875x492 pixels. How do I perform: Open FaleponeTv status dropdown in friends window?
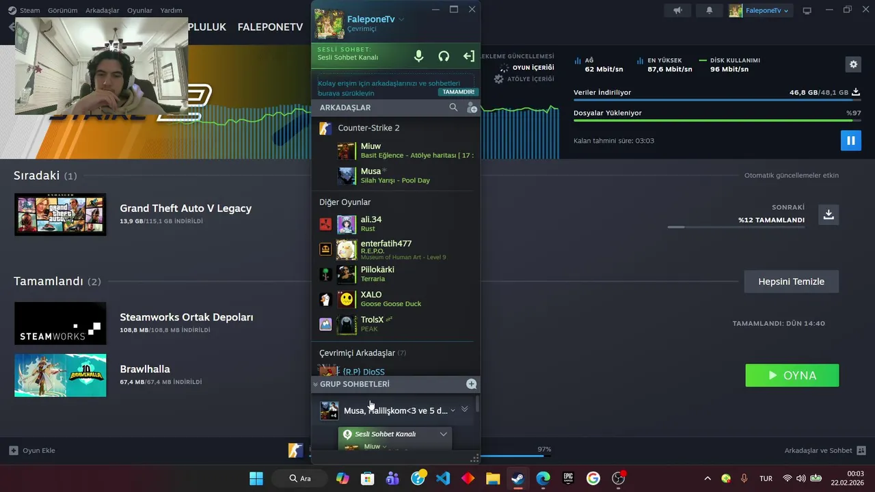point(401,19)
